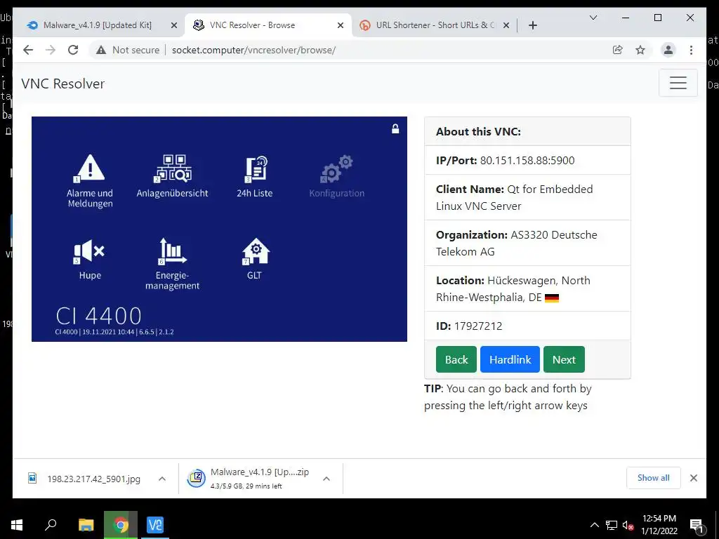Image resolution: width=719 pixels, height=539 pixels.
Task: Click the green Back button
Action: (456, 359)
